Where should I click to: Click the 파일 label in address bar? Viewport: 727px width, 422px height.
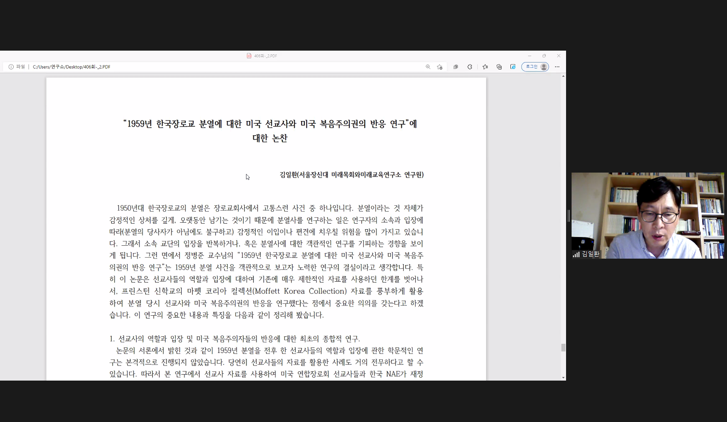(x=21, y=67)
